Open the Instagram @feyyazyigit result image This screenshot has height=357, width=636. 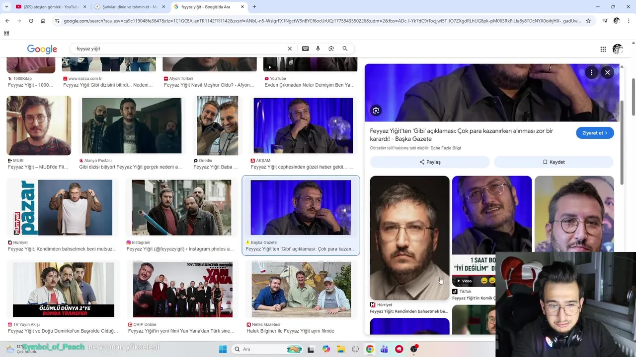(181, 207)
